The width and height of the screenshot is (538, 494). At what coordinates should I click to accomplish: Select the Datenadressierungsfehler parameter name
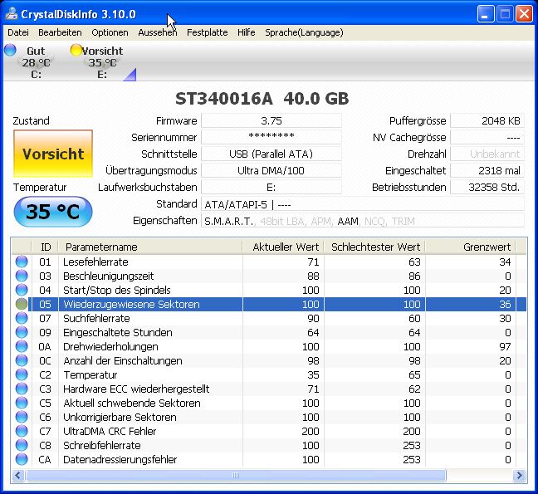120,459
